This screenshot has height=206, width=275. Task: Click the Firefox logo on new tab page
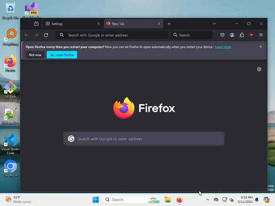click(x=144, y=108)
